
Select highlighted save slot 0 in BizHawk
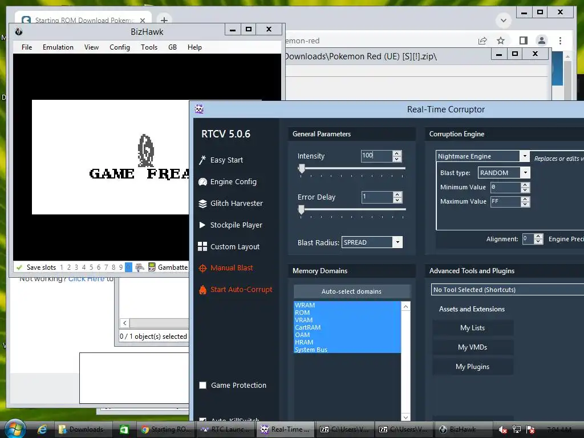pos(128,267)
